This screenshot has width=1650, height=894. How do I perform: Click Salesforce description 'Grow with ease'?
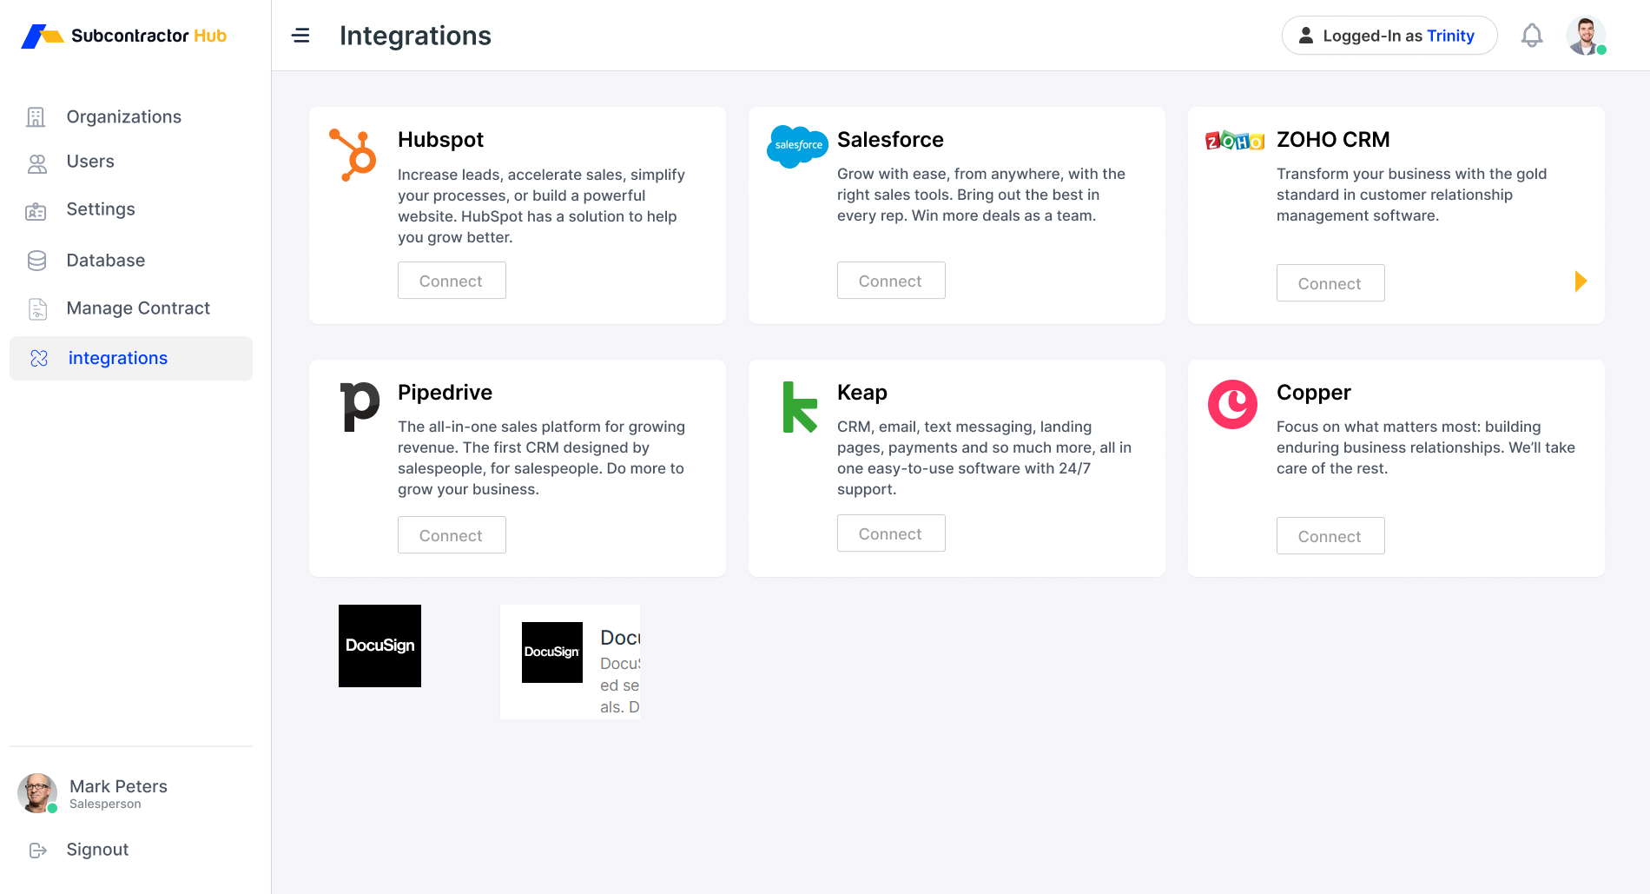pyautogui.click(x=981, y=195)
